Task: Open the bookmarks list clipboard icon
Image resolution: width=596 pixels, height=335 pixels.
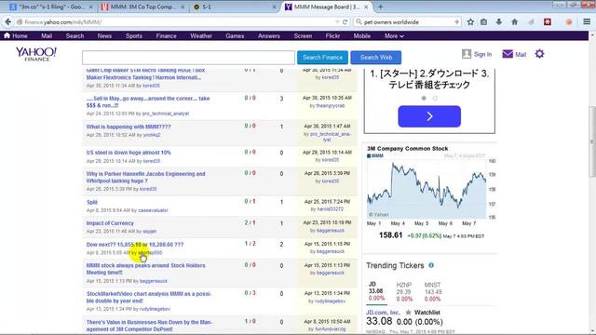Action: pyautogui.click(x=484, y=22)
